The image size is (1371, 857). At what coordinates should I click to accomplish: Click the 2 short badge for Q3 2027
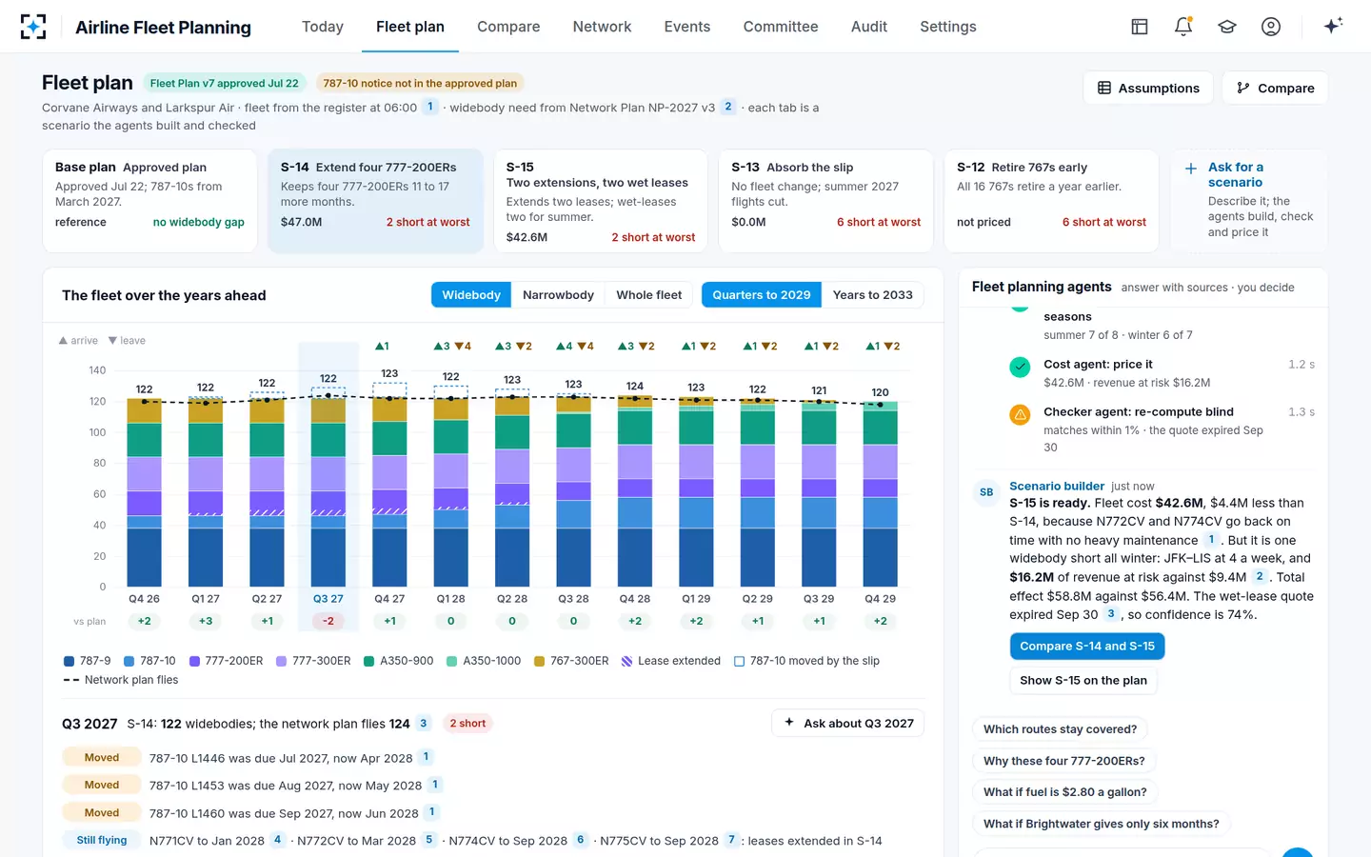tap(467, 724)
